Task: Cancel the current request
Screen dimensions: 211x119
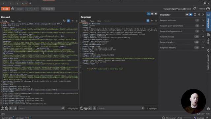Action: pyautogui.click(x=20, y=9)
